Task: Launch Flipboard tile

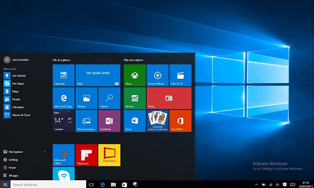Action: 86,155
